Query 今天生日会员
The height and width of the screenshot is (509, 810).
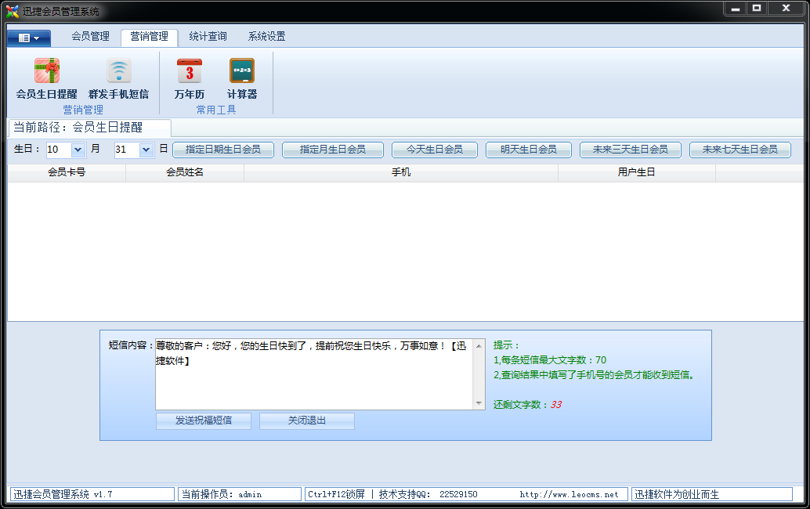[x=435, y=150]
